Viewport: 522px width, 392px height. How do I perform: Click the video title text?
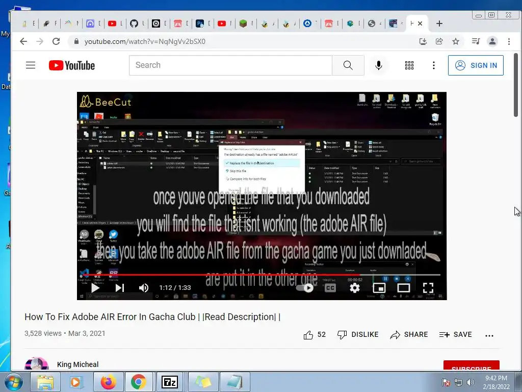point(152,317)
